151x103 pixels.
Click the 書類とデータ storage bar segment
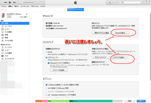91,101
